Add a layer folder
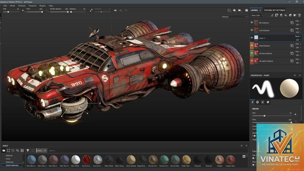Screen dimensions: 304x171 [295, 15]
